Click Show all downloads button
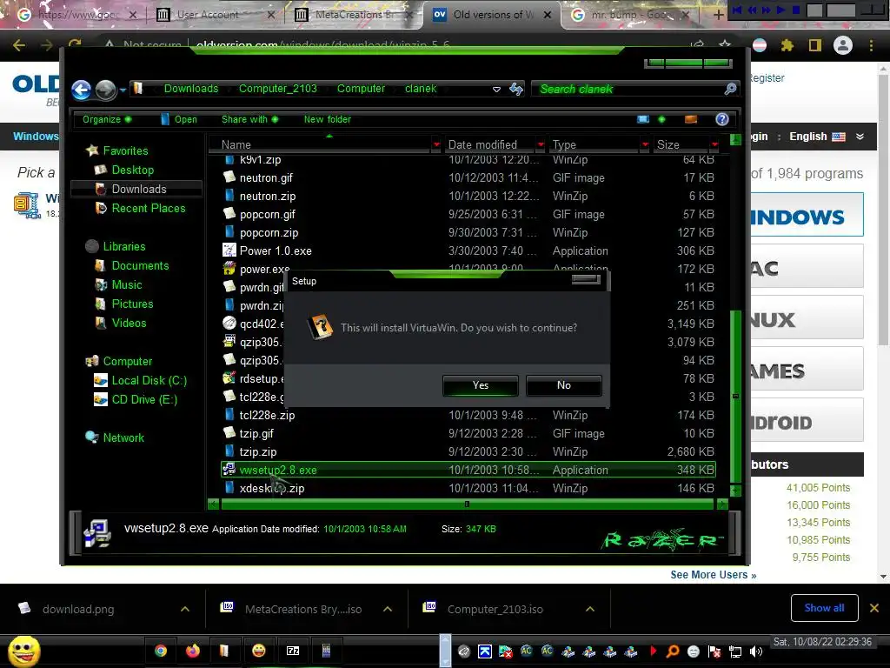Image resolution: width=890 pixels, height=668 pixels. pyautogui.click(x=824, y=608)
